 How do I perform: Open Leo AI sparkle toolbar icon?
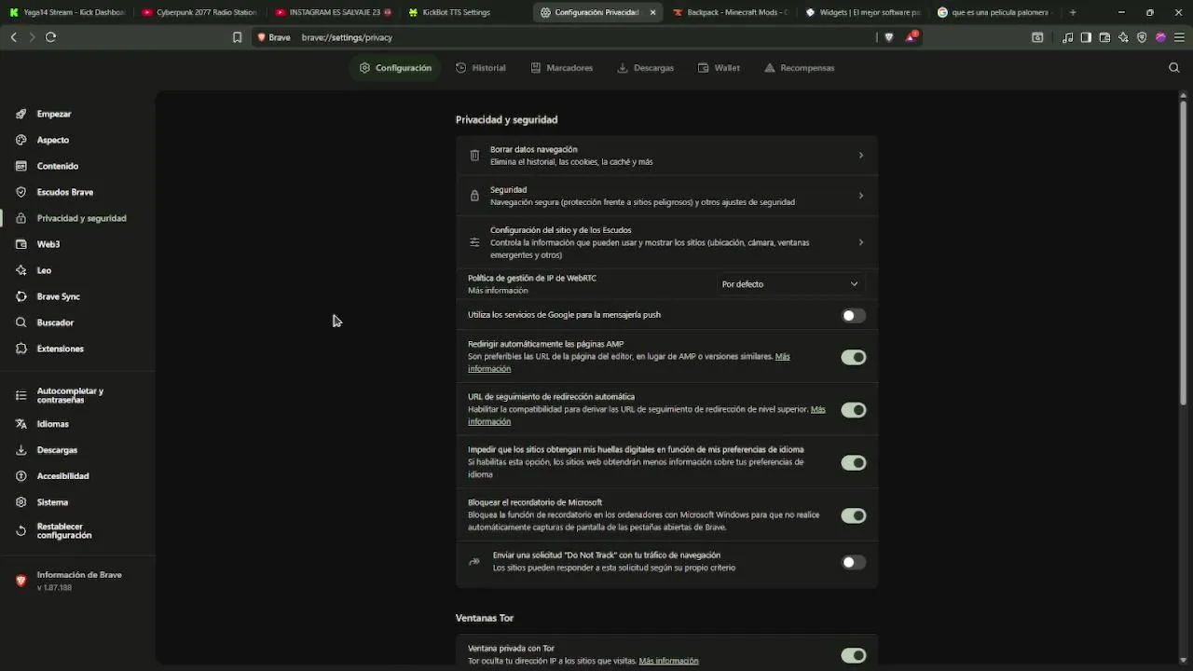1123,37
